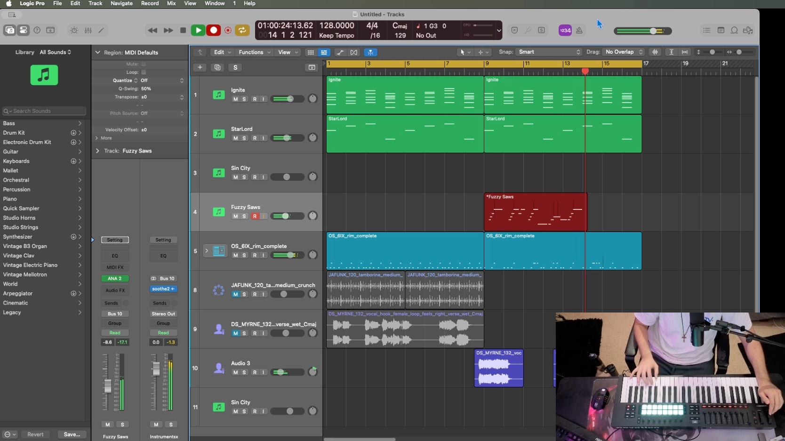This screenshot has width=785, height=441.
Task: Open the List Editors button
Action: (x=706, y=30)
